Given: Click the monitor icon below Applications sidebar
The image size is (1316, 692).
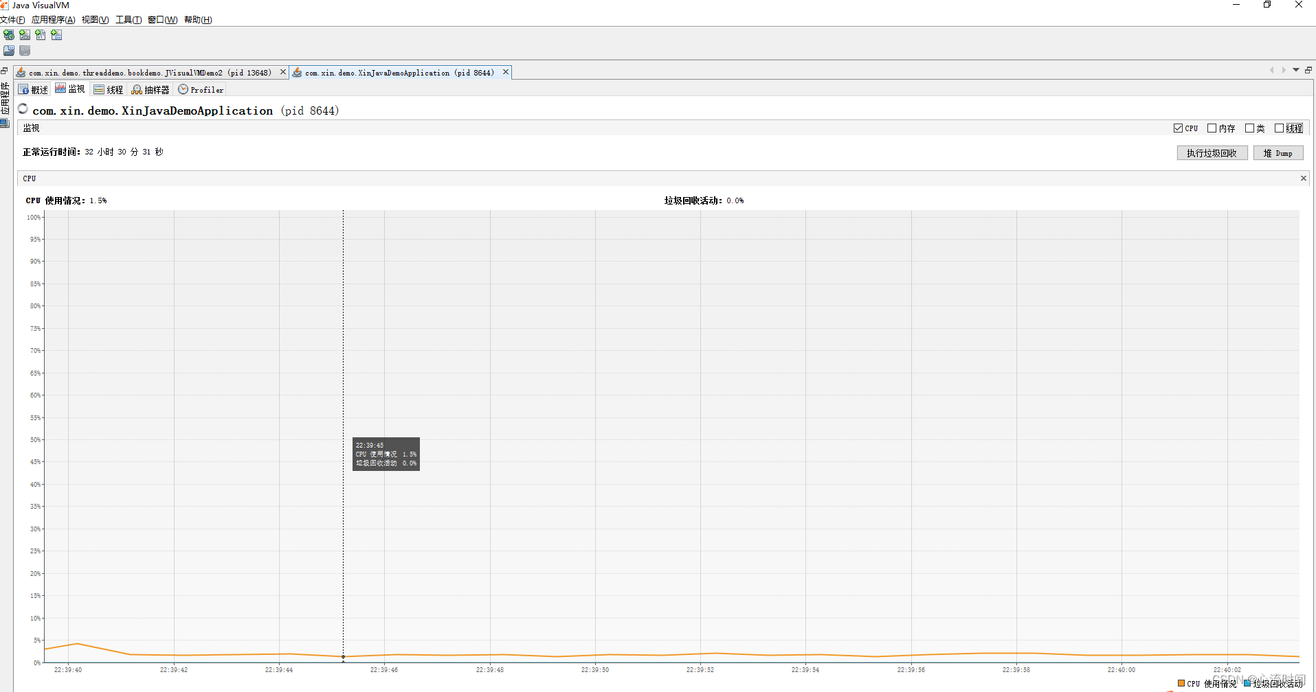Looking at the screenshot, I should 5,124.
